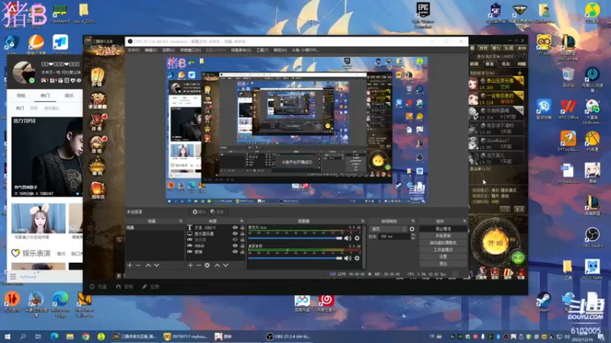Open 活动 icon in game sidebar

pos(98,145)
